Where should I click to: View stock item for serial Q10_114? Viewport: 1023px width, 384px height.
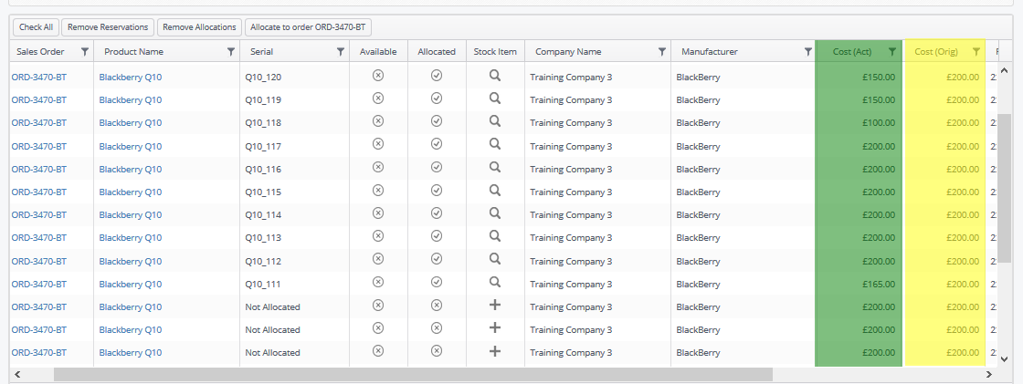[495, 213]
